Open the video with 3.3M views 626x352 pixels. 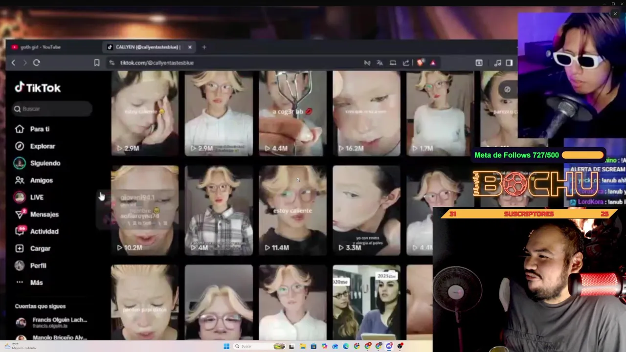[x=366, y=210]
